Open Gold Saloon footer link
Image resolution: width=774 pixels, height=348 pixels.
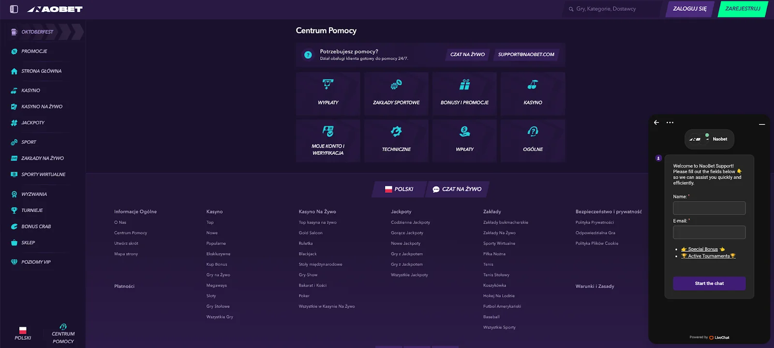click(311, 233)
